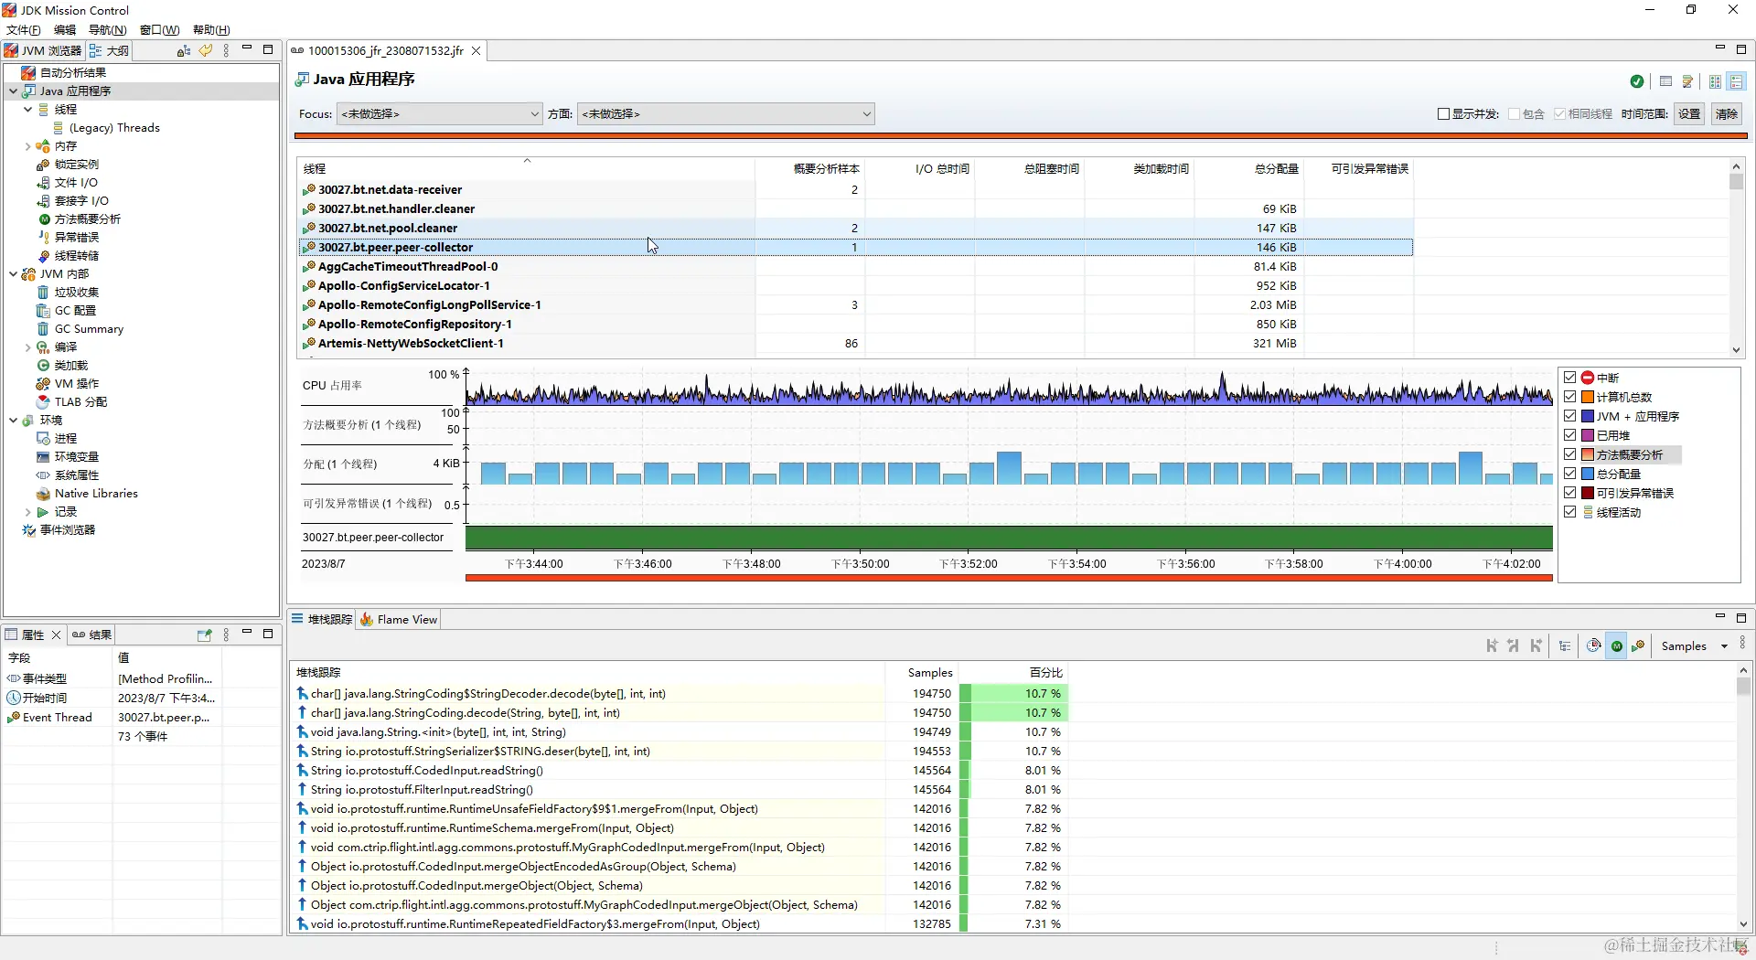Click the edit page icon with pencil
This screenshot has height=960, width=1756.
coord(1687,81)
